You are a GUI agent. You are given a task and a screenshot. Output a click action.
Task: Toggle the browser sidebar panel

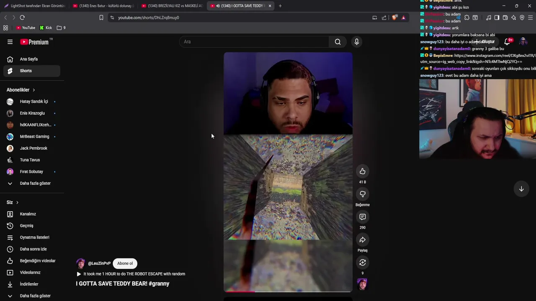coord(497,18)
